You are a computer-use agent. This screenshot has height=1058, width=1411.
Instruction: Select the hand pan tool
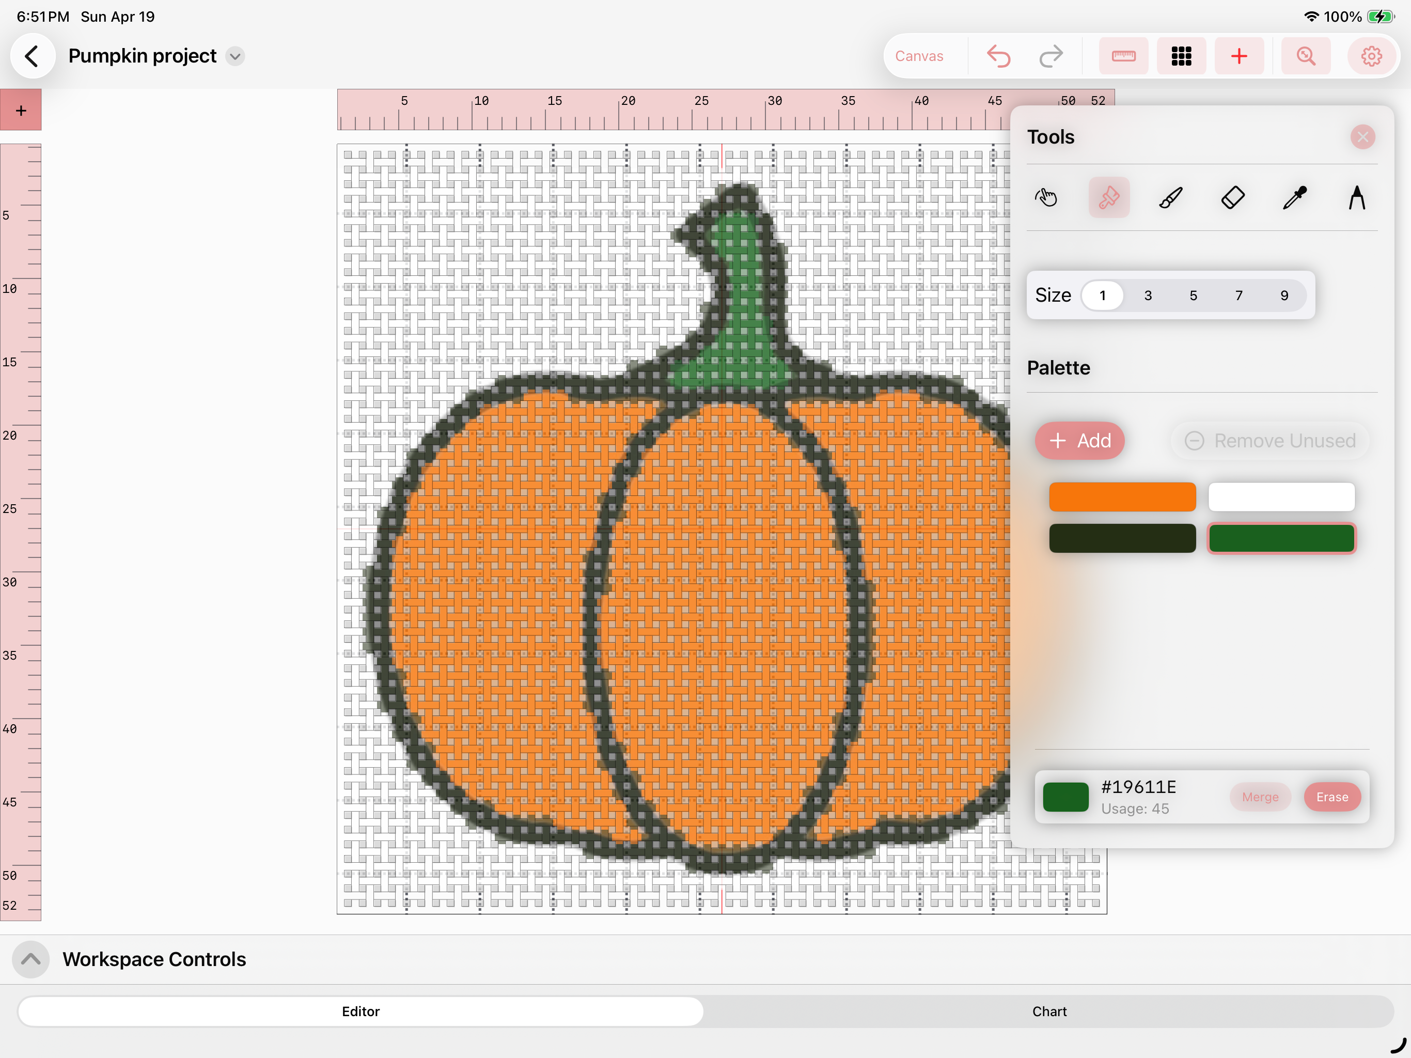click(x=1047, y=197)
